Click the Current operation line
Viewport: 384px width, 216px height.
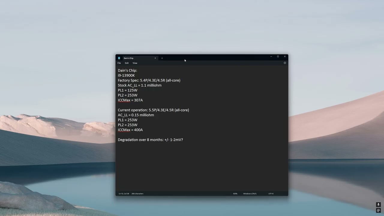(x=153, y=110)
